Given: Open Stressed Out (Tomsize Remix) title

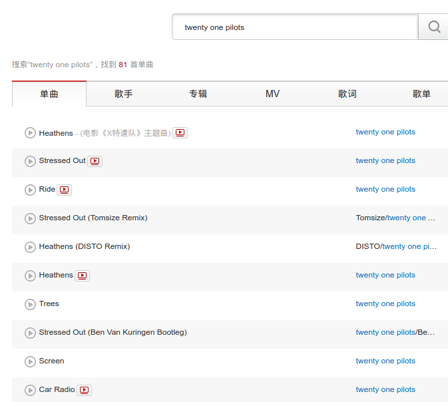Looking at the screenshot, I should (x=93, y=218).
